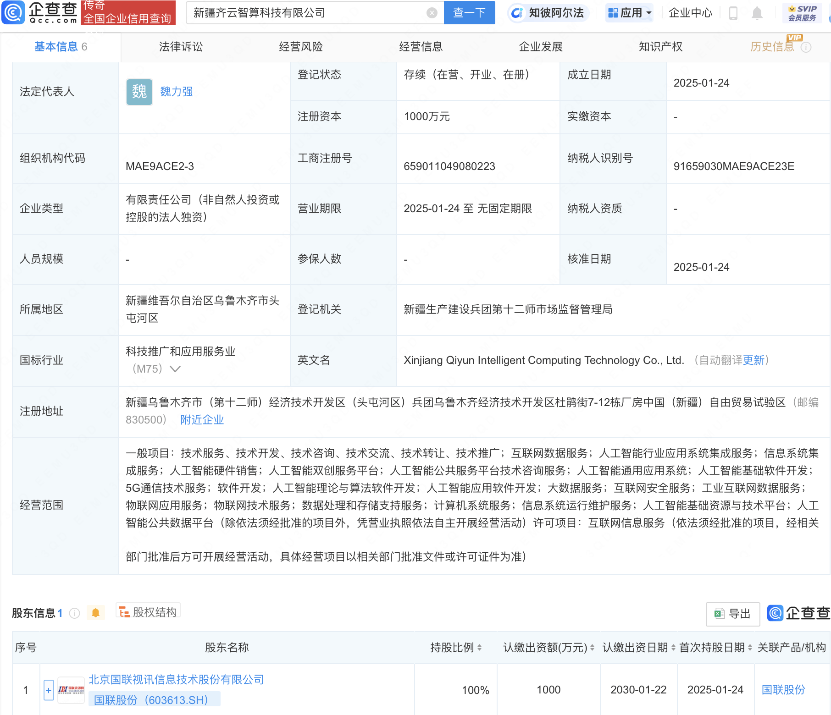Open 魏力强 legal representative profile

click(177, 92)
